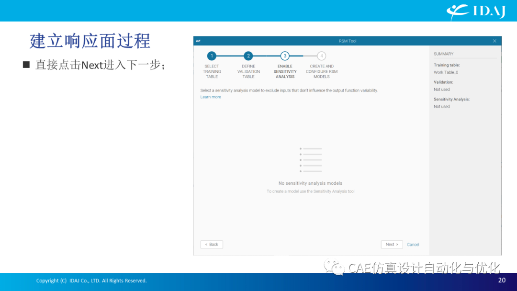Click 'Not used' under Sensitivity Analysis

(x=441, y=106)
